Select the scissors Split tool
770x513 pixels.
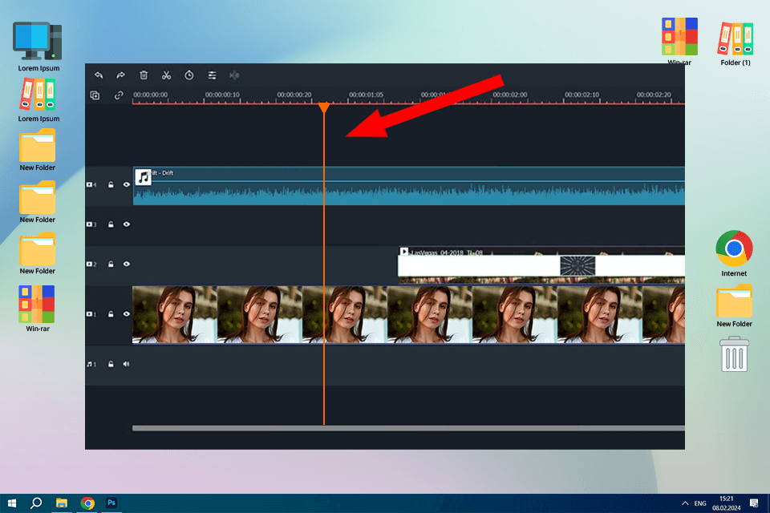(x=167, y=75)
